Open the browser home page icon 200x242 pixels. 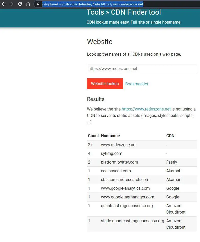(28, 4)
